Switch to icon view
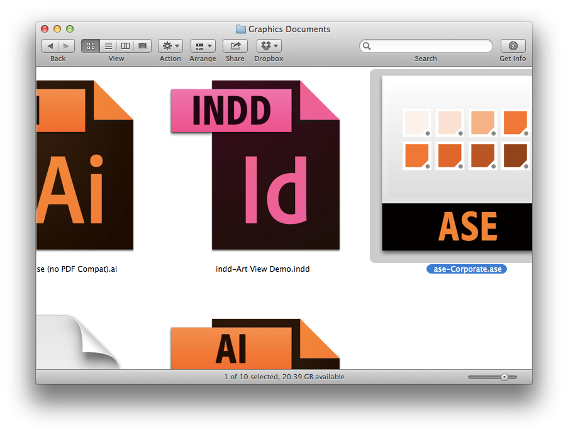The width and height of the screenshot is (568, 434). [x=91, y=46]
